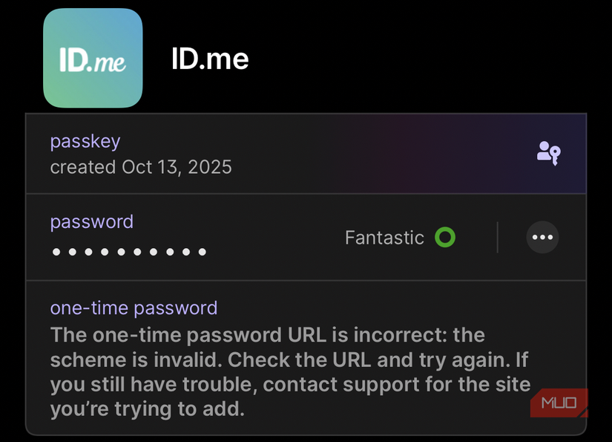612x442 pixels.
Task: Select the ID.me title heading
Action: tap(210, 59)
